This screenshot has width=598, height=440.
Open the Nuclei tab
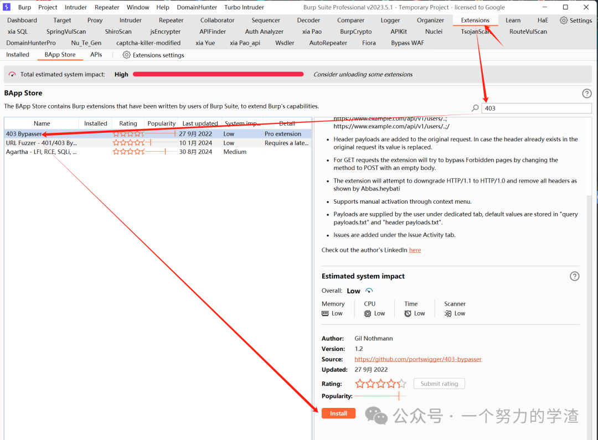pyautogui.click(x=434, y=32)
